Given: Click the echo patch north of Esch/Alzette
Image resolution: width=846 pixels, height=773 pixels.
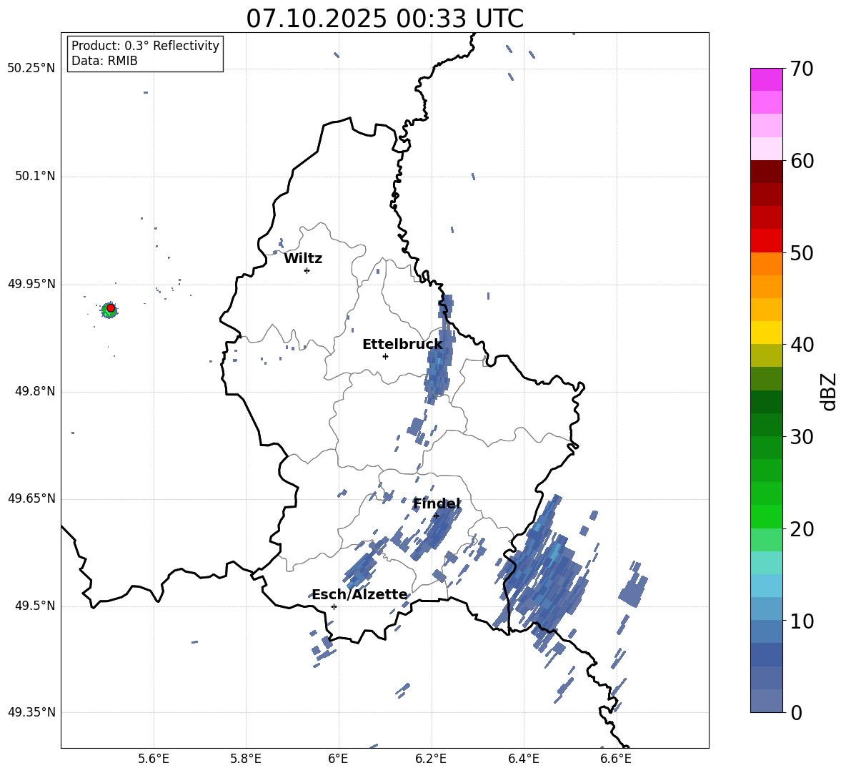Looking at the screenshot, I should coord(360,569).
